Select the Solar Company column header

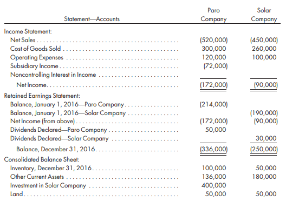click(264, 15)
